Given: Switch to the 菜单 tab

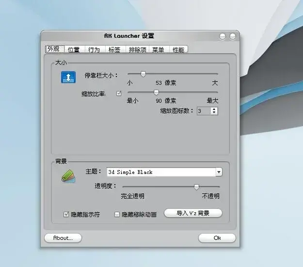Looking at the screenshot, I should 158,49.
